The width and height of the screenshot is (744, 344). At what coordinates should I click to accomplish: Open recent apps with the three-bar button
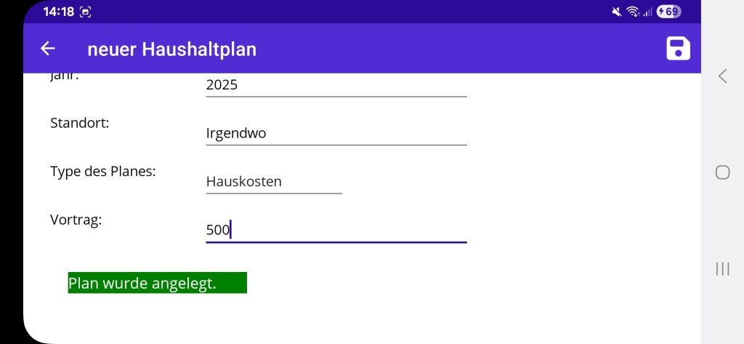click(x=722, y=269)
